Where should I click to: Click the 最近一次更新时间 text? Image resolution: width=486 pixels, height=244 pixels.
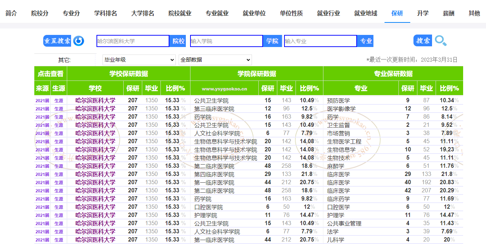412,60
